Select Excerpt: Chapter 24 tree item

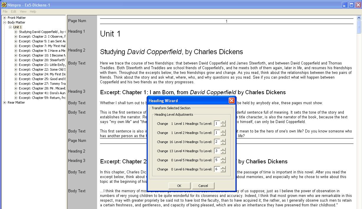pos(42,74)
